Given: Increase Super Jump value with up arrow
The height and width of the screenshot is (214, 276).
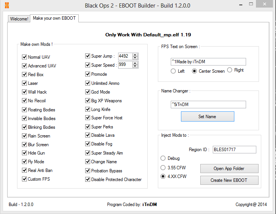Looking at the screenshot, I should pyautogui.click(x=135, y=55).
